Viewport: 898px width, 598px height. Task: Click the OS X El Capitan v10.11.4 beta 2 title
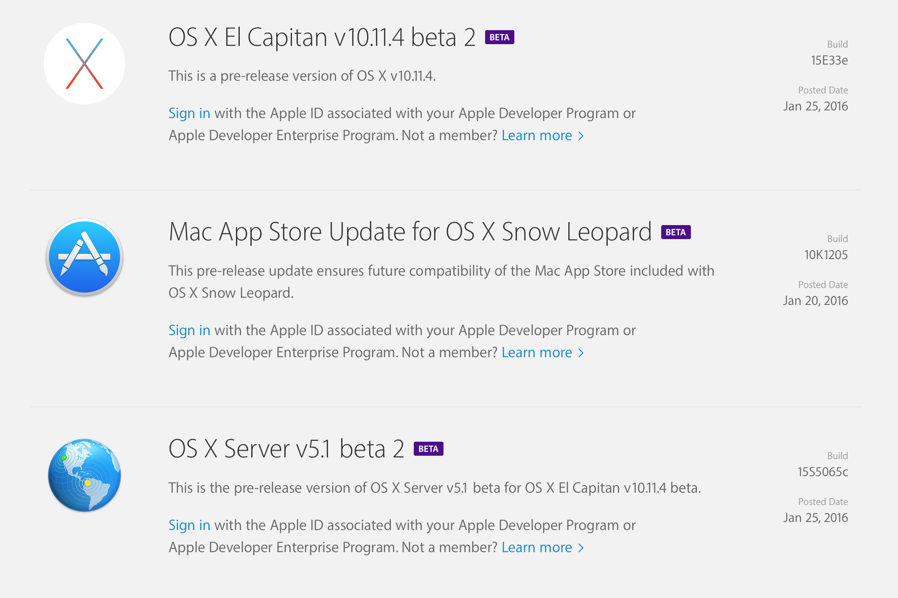point(322,37)
